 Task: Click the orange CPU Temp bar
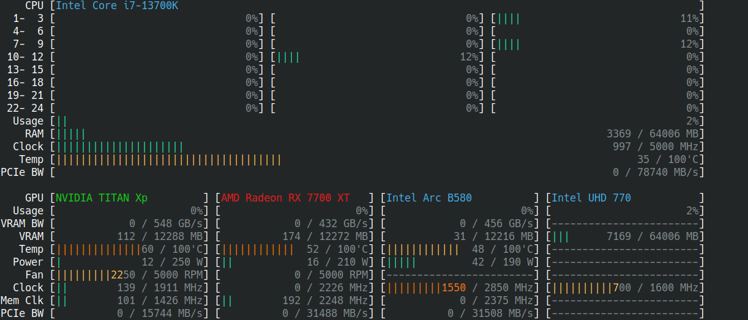pos(169,159)
